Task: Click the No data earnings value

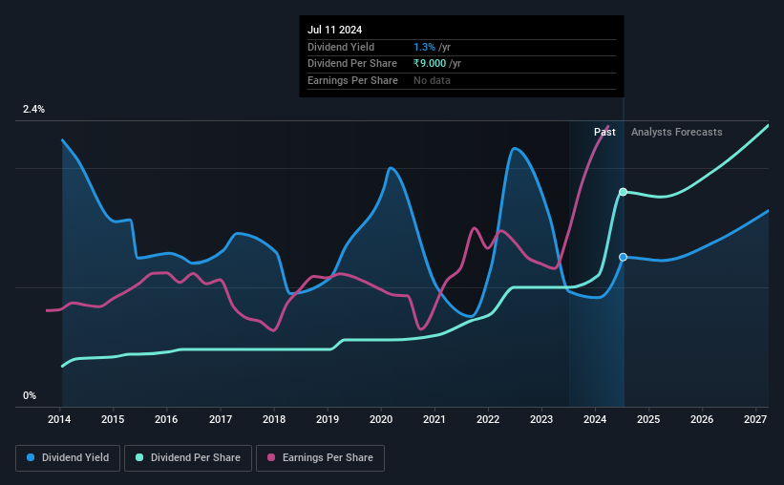Action: [432, 80]
